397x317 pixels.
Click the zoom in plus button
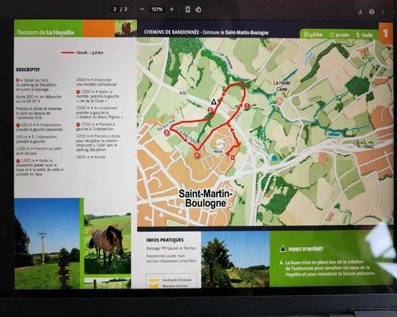click(x=172, y=9)
